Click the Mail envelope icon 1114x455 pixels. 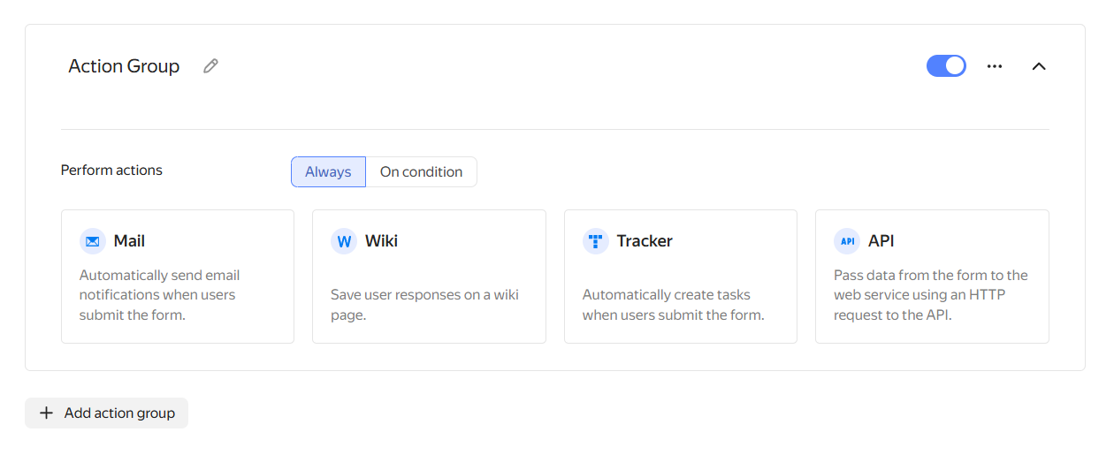pos(92,241)
